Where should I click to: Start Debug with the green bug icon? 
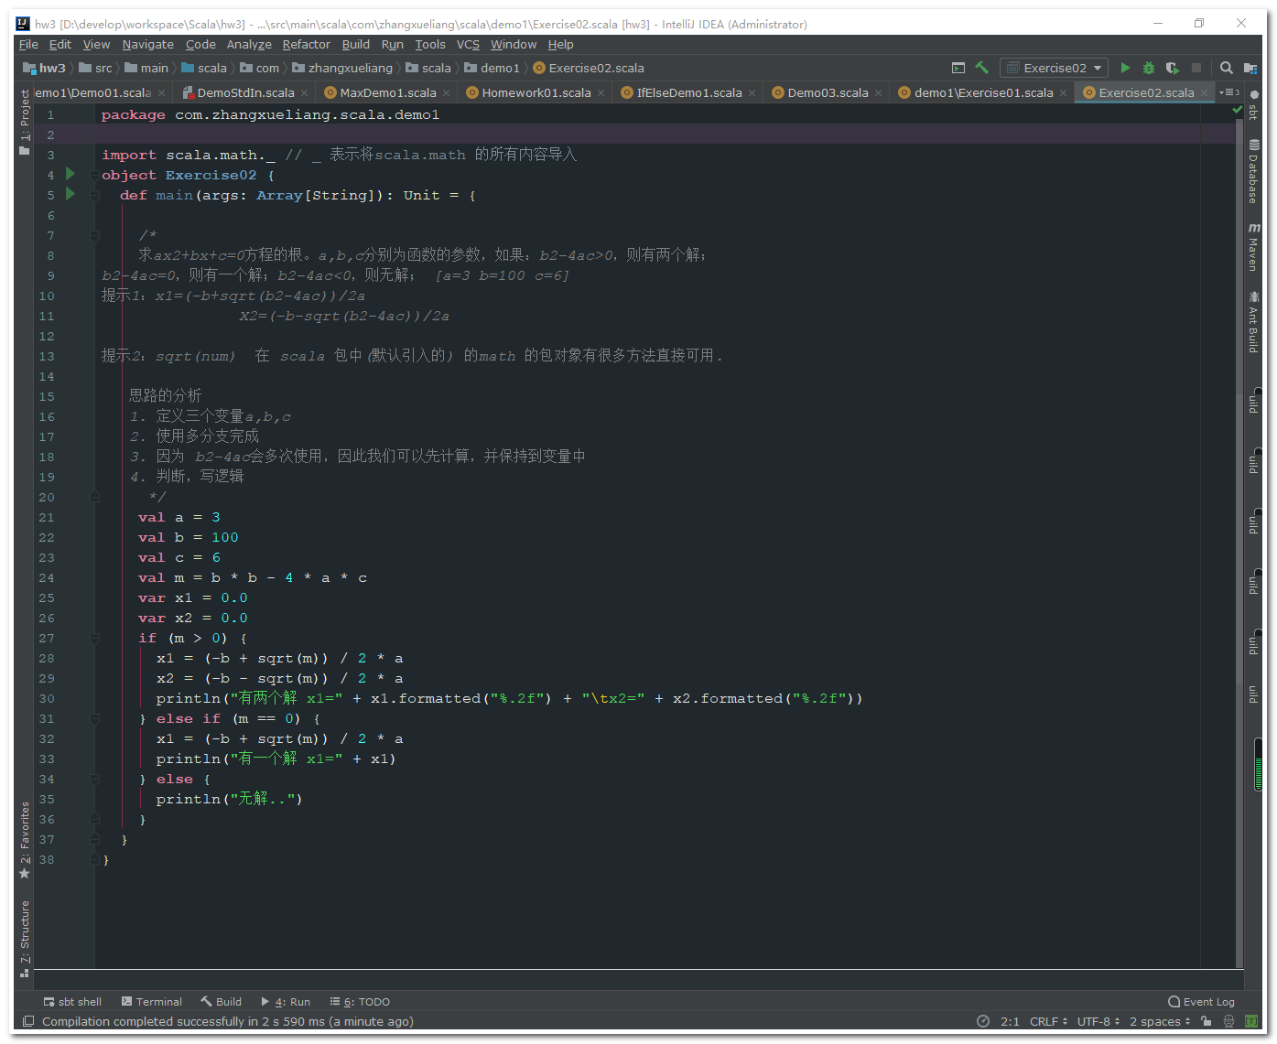pos(1149,68)
